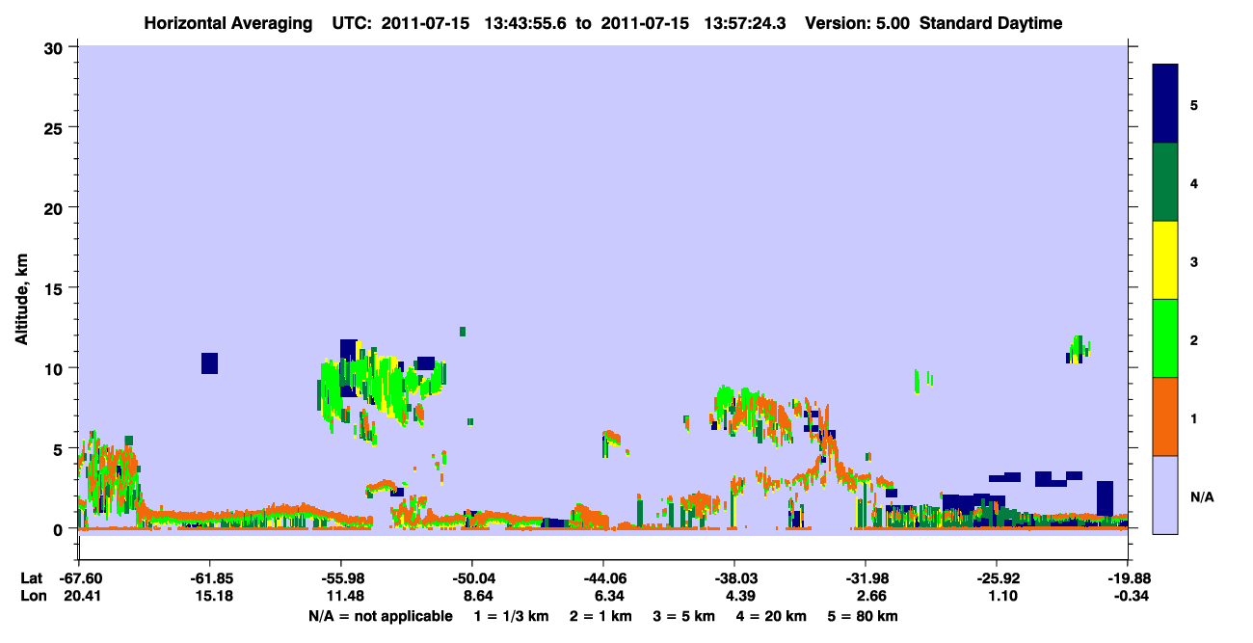Screen dimensions: 1253x643
Task: Click the 'Lat' row label
Action: tap(31, 578)
